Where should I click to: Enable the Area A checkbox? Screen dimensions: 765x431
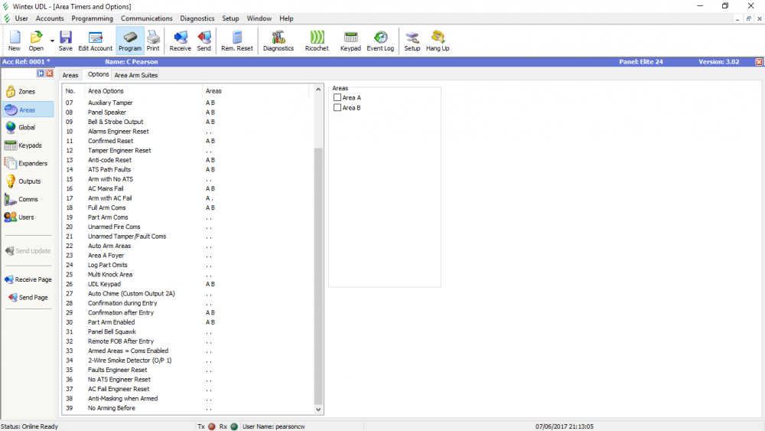(337, 98)
